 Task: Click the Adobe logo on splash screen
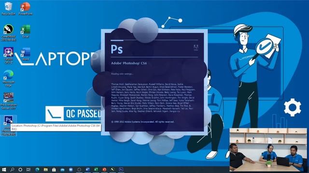(x=196, y=48)
